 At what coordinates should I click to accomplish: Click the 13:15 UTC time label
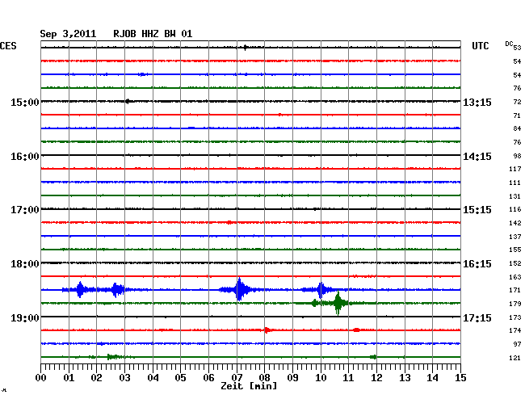point(477,102)
